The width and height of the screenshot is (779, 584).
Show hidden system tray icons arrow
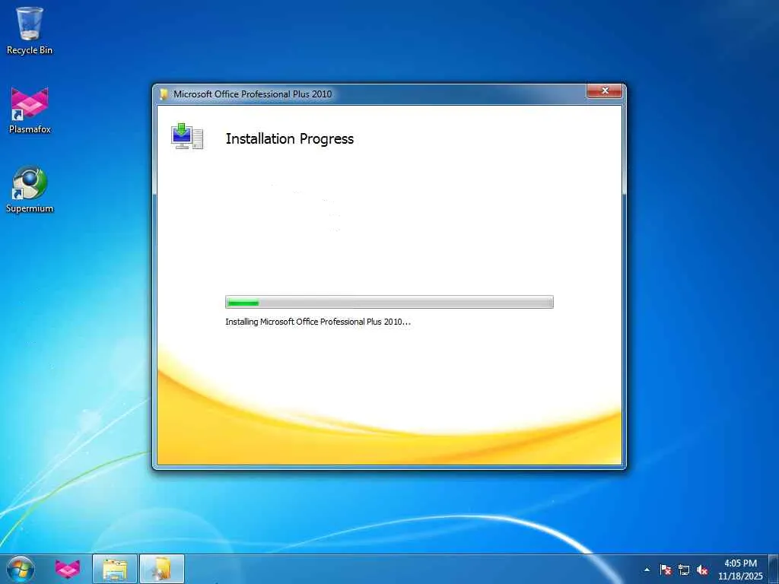tap(647, 570)
